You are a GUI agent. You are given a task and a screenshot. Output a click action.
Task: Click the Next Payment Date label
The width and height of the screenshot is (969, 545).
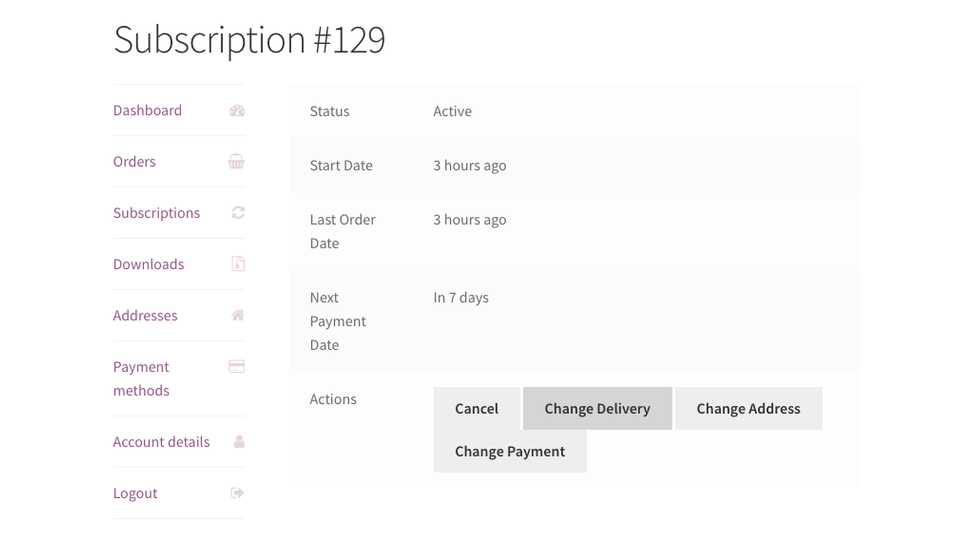point(338,321)
